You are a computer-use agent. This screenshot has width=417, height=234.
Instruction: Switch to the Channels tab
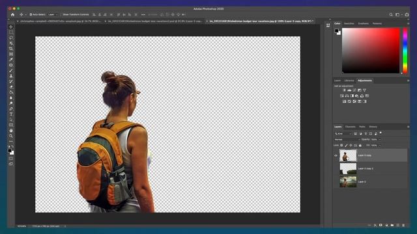351,127
